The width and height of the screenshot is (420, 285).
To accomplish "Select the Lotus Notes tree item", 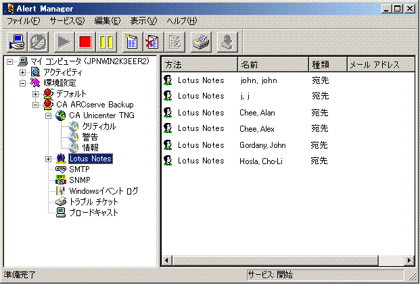I will point(91,159).
